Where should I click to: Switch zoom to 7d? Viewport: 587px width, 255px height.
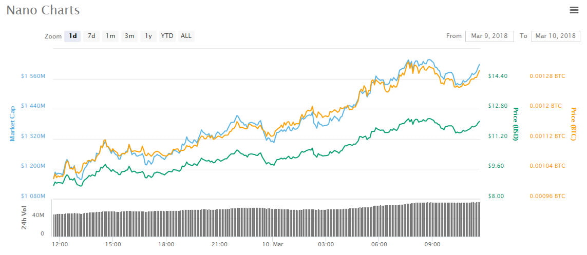pos(91,36)
